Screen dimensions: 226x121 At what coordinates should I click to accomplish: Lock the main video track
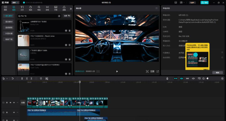point(7,103)
